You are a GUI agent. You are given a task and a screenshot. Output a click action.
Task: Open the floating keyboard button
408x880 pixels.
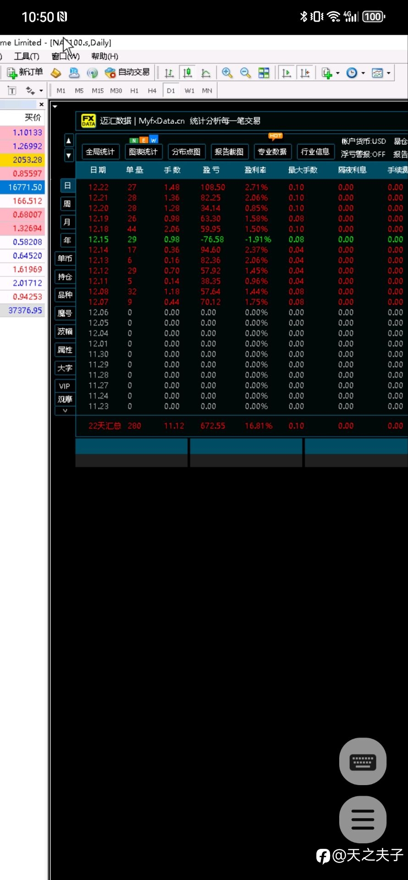(363, 761)
